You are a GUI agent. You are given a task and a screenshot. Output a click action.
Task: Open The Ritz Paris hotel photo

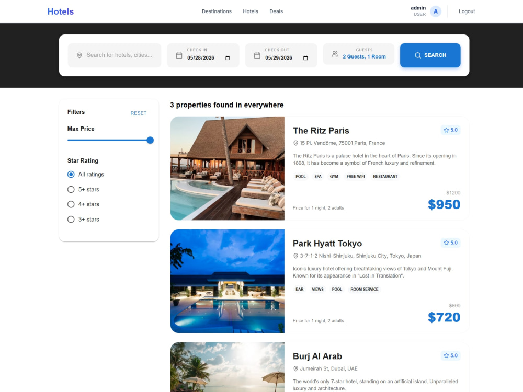pyautogui.click(x=228, y=168)
